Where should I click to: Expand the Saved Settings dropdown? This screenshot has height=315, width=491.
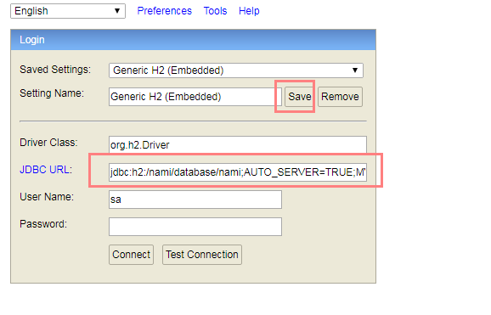coord(236,70)
